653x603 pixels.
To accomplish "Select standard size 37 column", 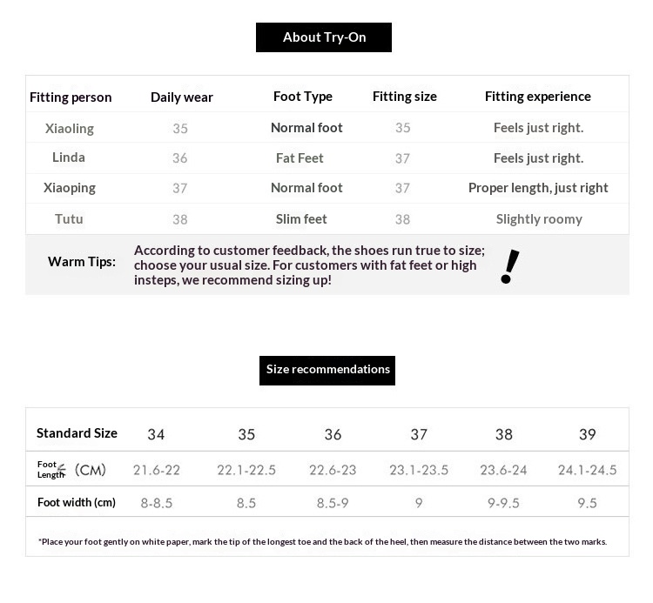I will [419, 434].
